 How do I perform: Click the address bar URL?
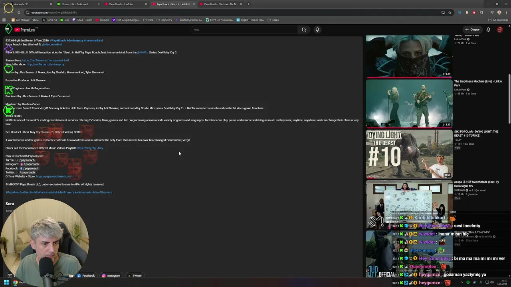(54, 12)
